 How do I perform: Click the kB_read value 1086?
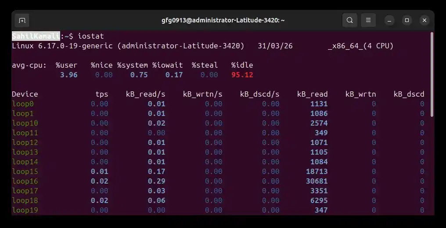tap(319, 114)
